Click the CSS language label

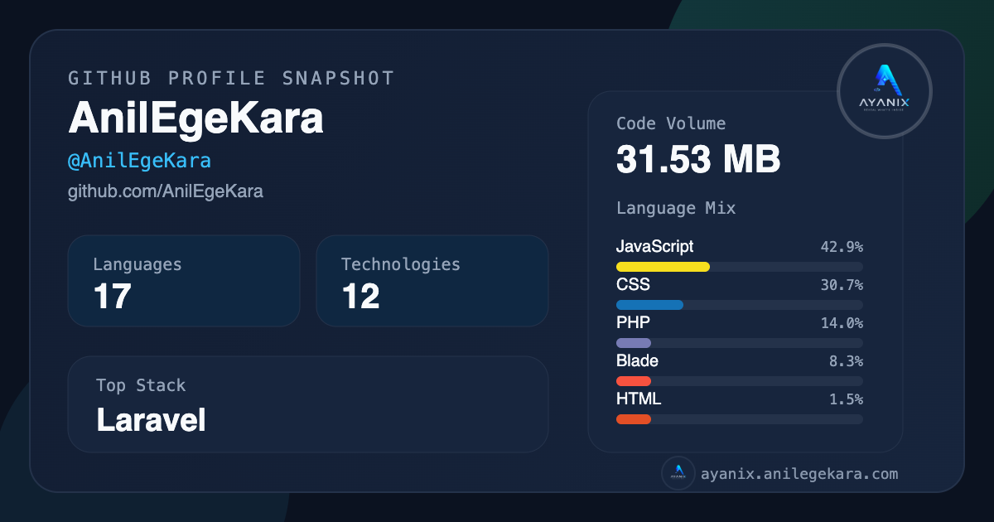[634, 284]
